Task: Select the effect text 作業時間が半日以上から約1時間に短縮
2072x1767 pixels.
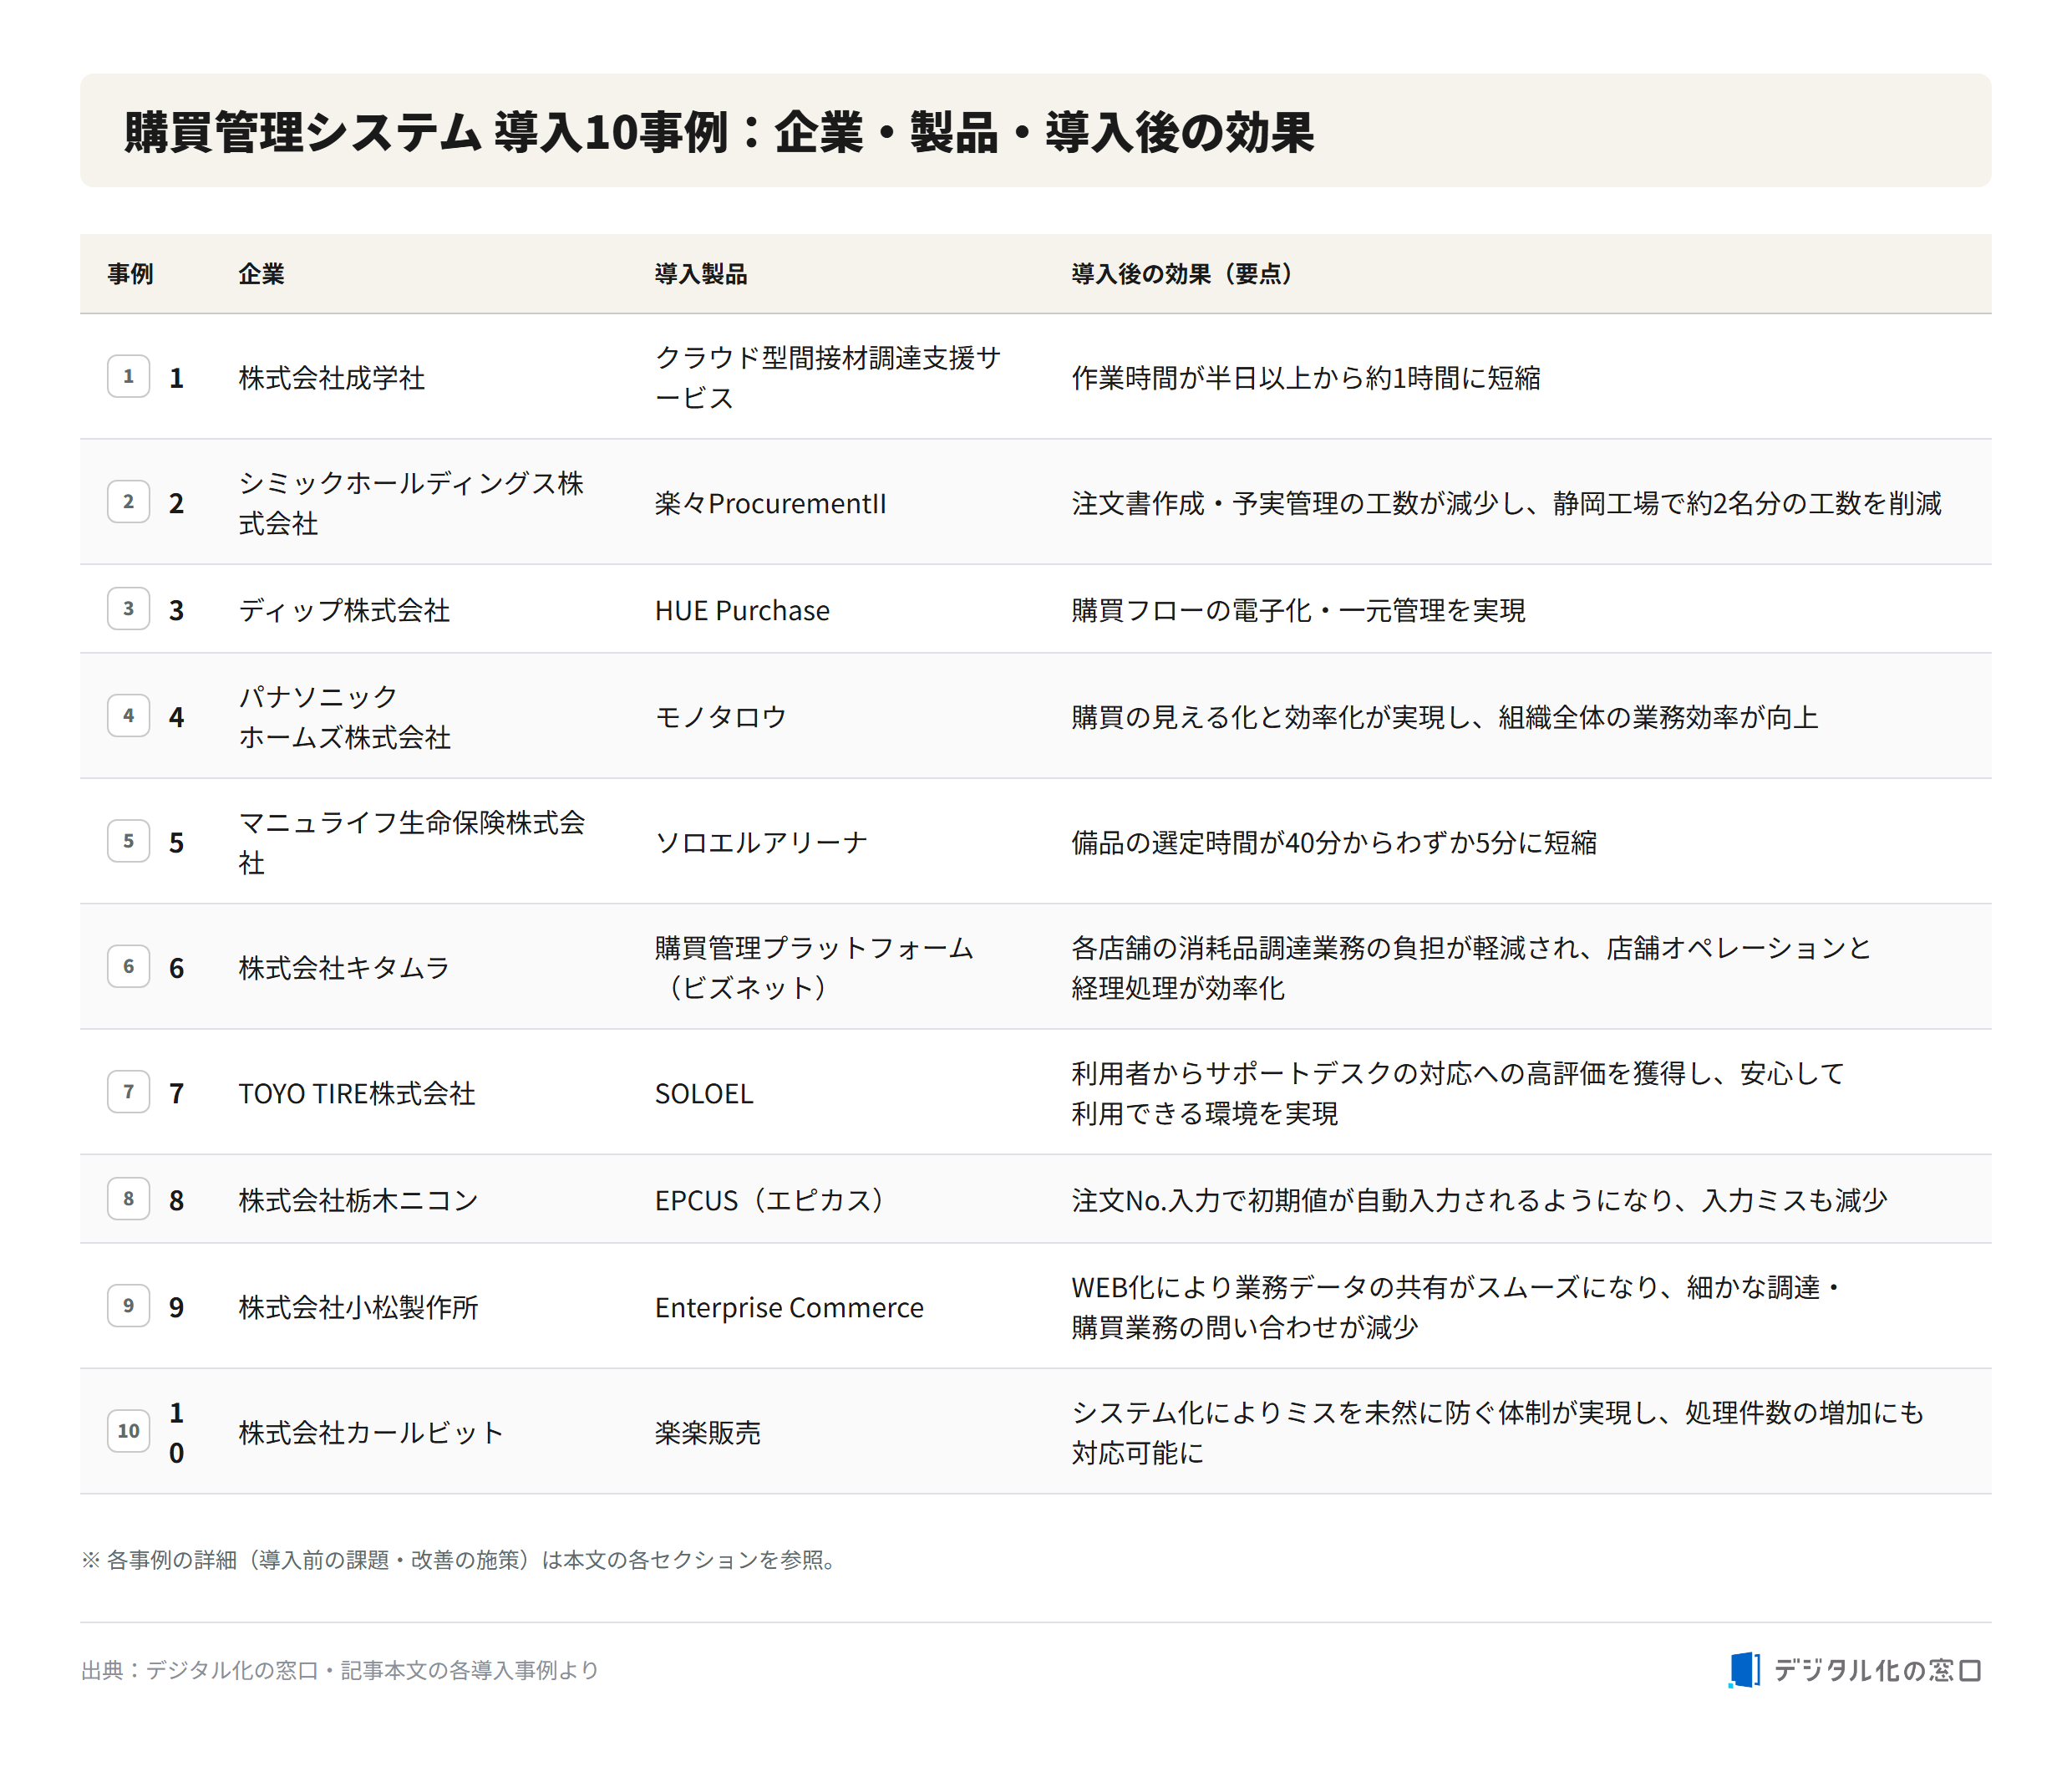Action: pos(1305,378)
